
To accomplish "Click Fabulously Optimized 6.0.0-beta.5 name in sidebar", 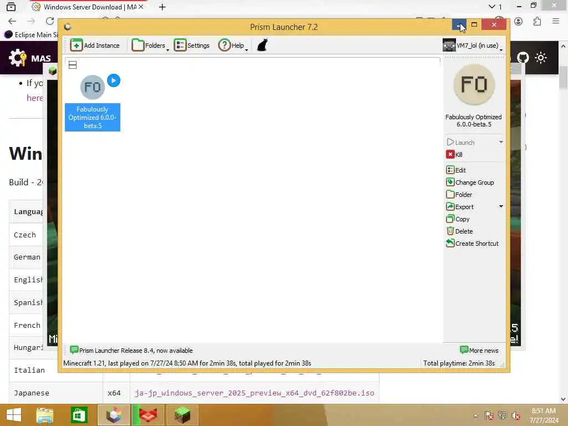I will point(474,120).
